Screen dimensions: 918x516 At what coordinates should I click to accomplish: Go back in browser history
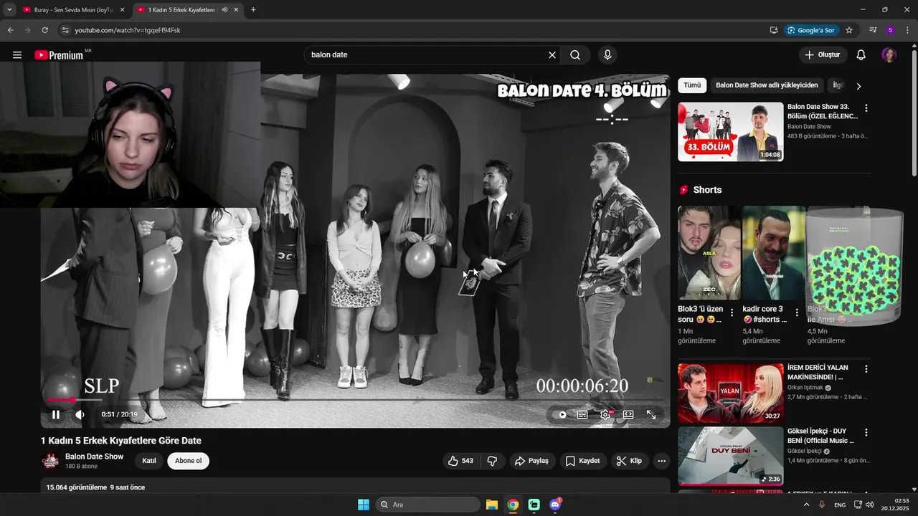click(10, 30)
